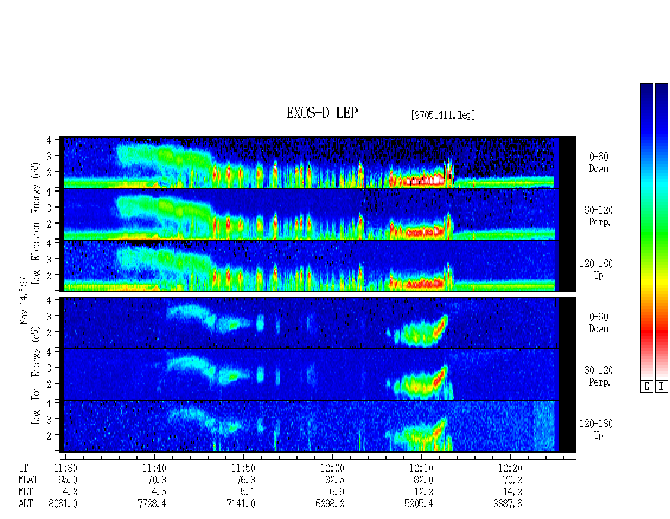Click the Log Ion Energy (eV) axis label

click(36, 375)
